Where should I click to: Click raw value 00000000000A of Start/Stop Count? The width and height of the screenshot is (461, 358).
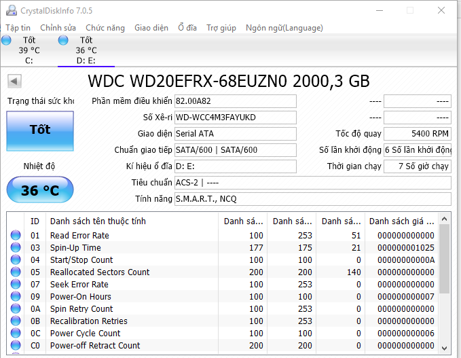[x=406, y=260]
